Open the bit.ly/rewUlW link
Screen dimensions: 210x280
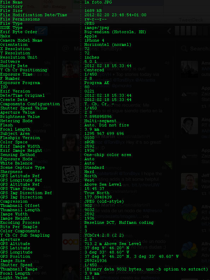coord(145,185)
